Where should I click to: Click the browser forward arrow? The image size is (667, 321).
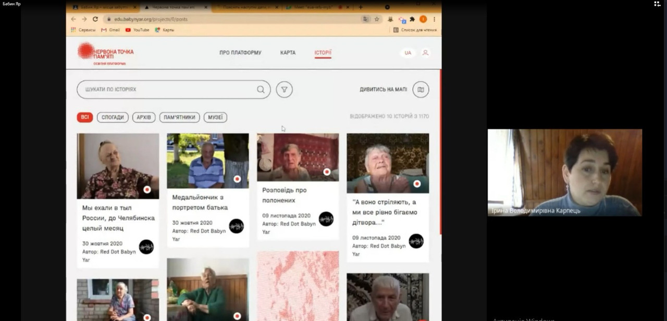point(84,19)
